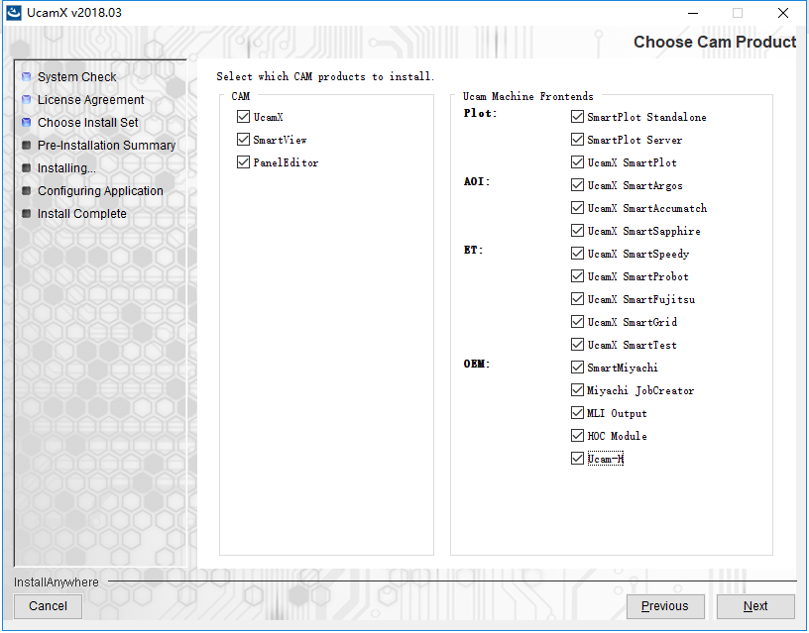Toggle UcamX SmartFujitsu checkbox
The width and height of the screenshot is (809, 633).
577,298
